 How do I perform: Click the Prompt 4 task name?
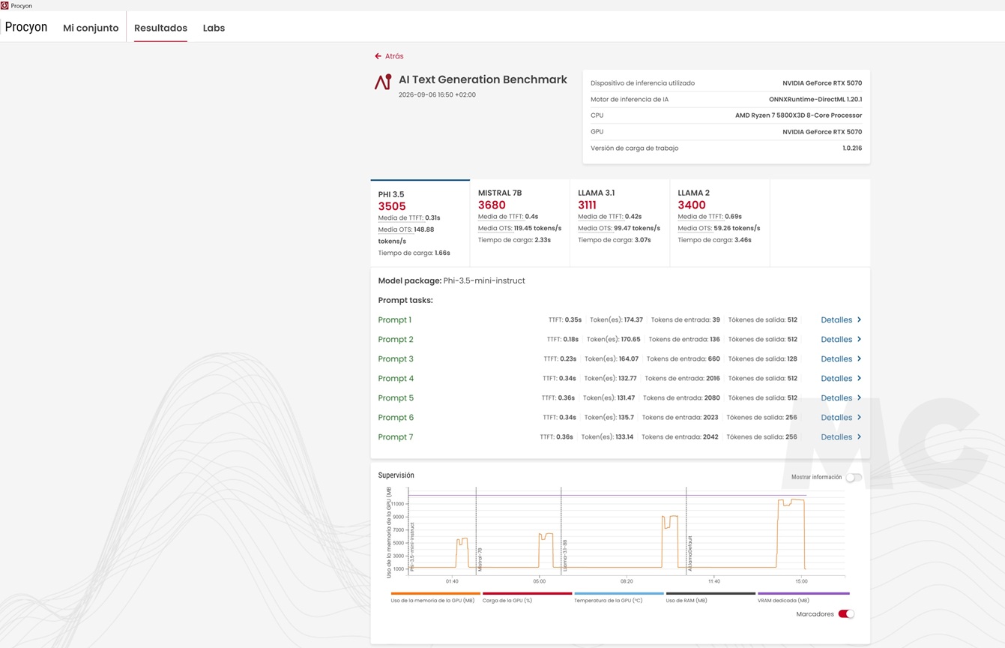point(396,379)
